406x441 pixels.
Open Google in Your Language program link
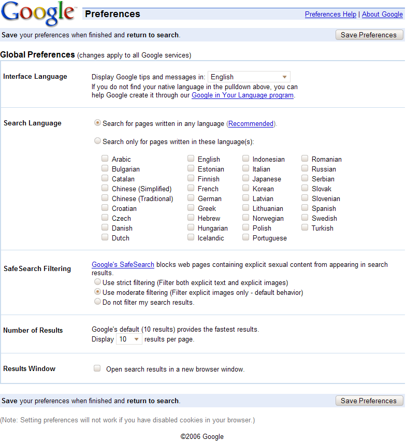(x=242, y=95)
